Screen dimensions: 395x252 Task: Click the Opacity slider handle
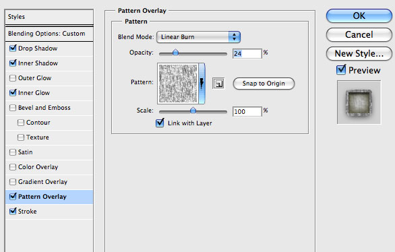pos(175,53)
